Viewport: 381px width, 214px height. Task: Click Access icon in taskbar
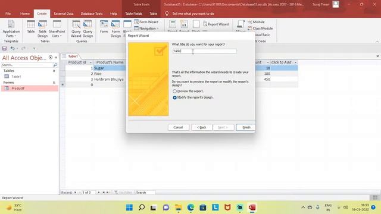(252, 207)
